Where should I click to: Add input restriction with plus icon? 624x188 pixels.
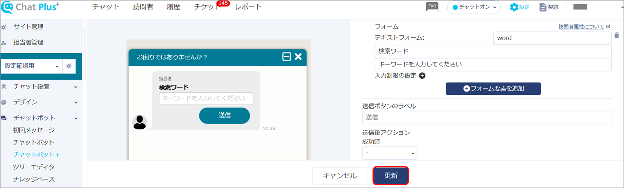point(422,76)
